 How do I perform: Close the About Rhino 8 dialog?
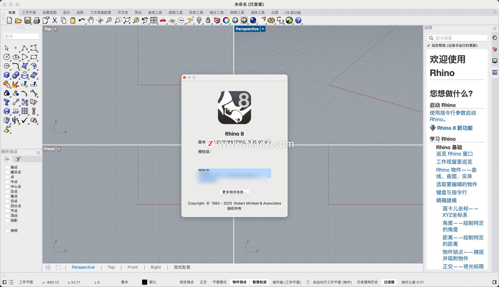click(x=185, y=77)
